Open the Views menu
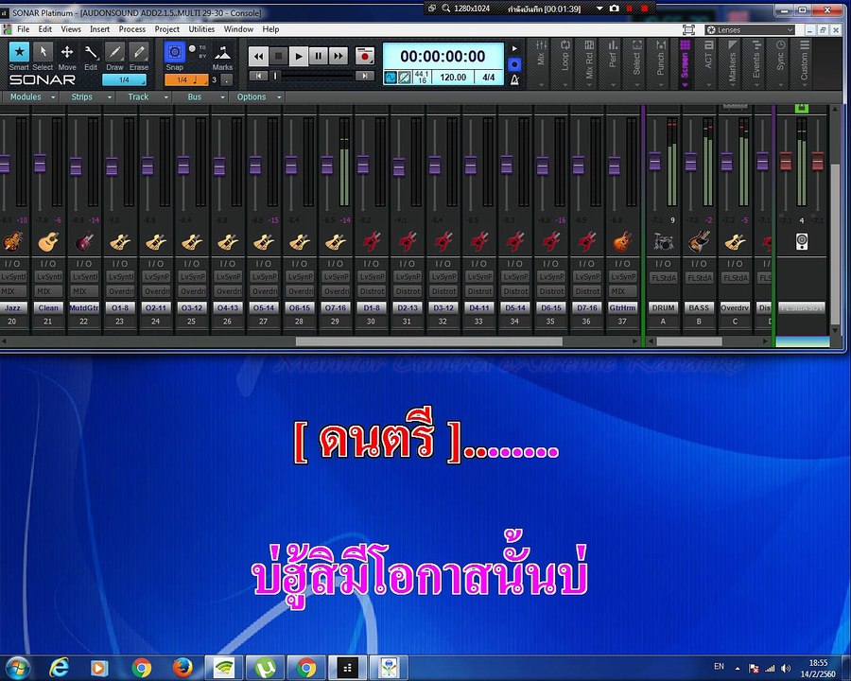 [71, 29]
